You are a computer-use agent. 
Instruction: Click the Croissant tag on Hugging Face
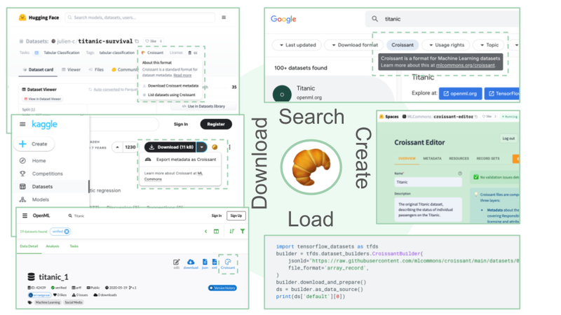tap(153, 52)
